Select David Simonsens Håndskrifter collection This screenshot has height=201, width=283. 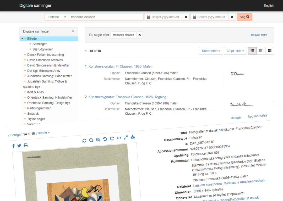(x=48, y=65)
